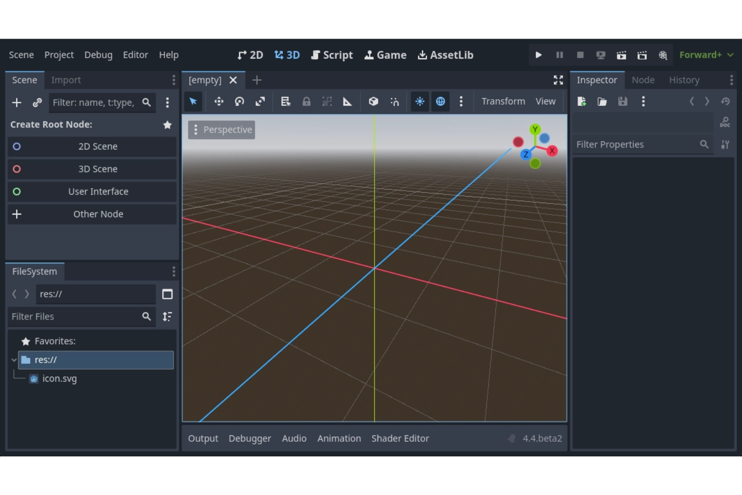
Task: Open the Perspective view dropdown
Action: click(221, 129)
